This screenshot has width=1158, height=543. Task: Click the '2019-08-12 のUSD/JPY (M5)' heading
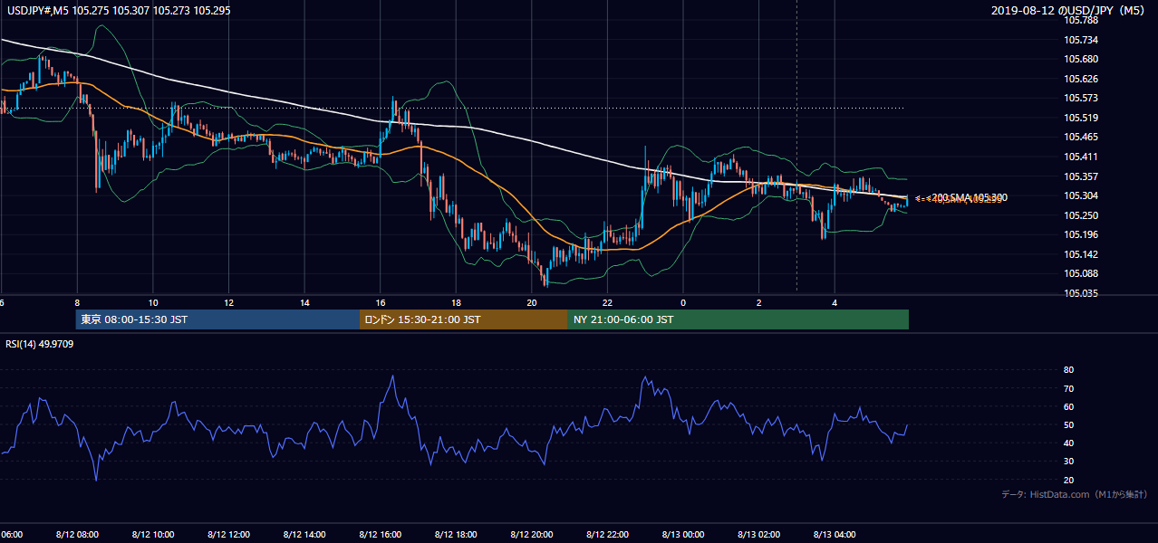click(x=1069, y=11)
